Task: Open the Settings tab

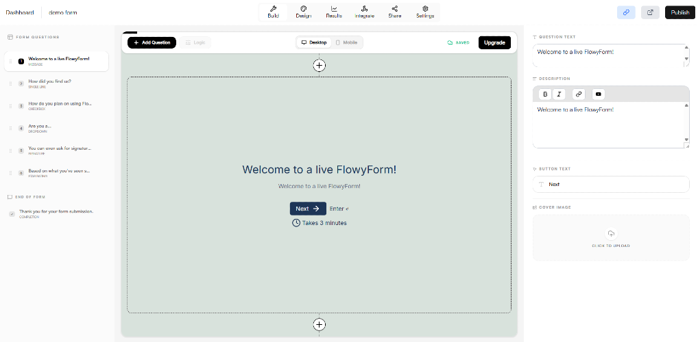Action: [425, 12]
